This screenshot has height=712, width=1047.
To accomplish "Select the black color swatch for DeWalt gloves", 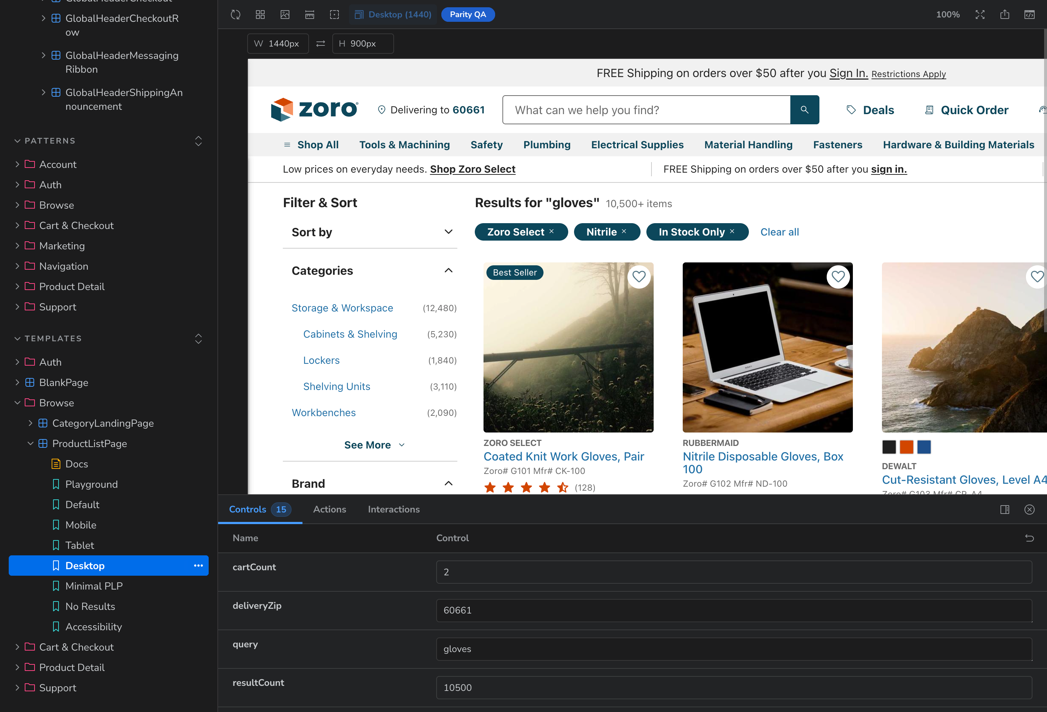I will click(889, 447).
